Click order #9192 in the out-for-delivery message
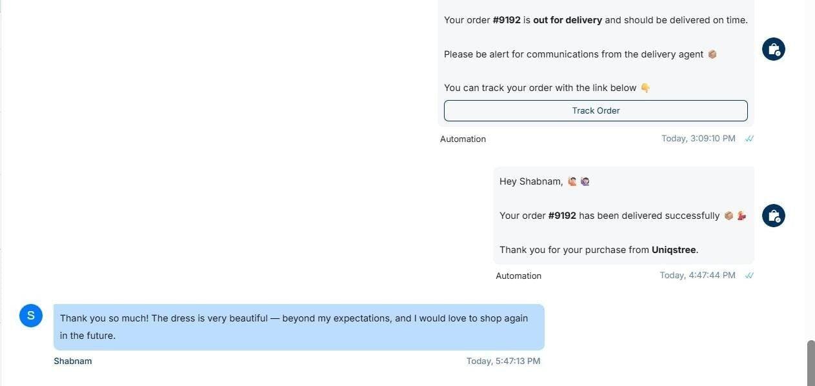 click(507, 20)
